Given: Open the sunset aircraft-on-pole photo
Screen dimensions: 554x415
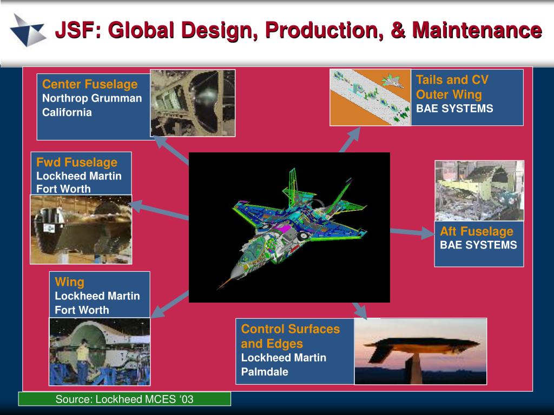Looking at the screenshot, I should tap(420, 351).
